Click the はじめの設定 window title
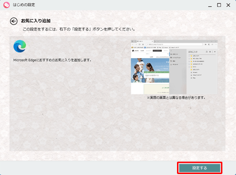Image resolution: width=236 pixels, height=175 pixels. [x=24, y=5]
